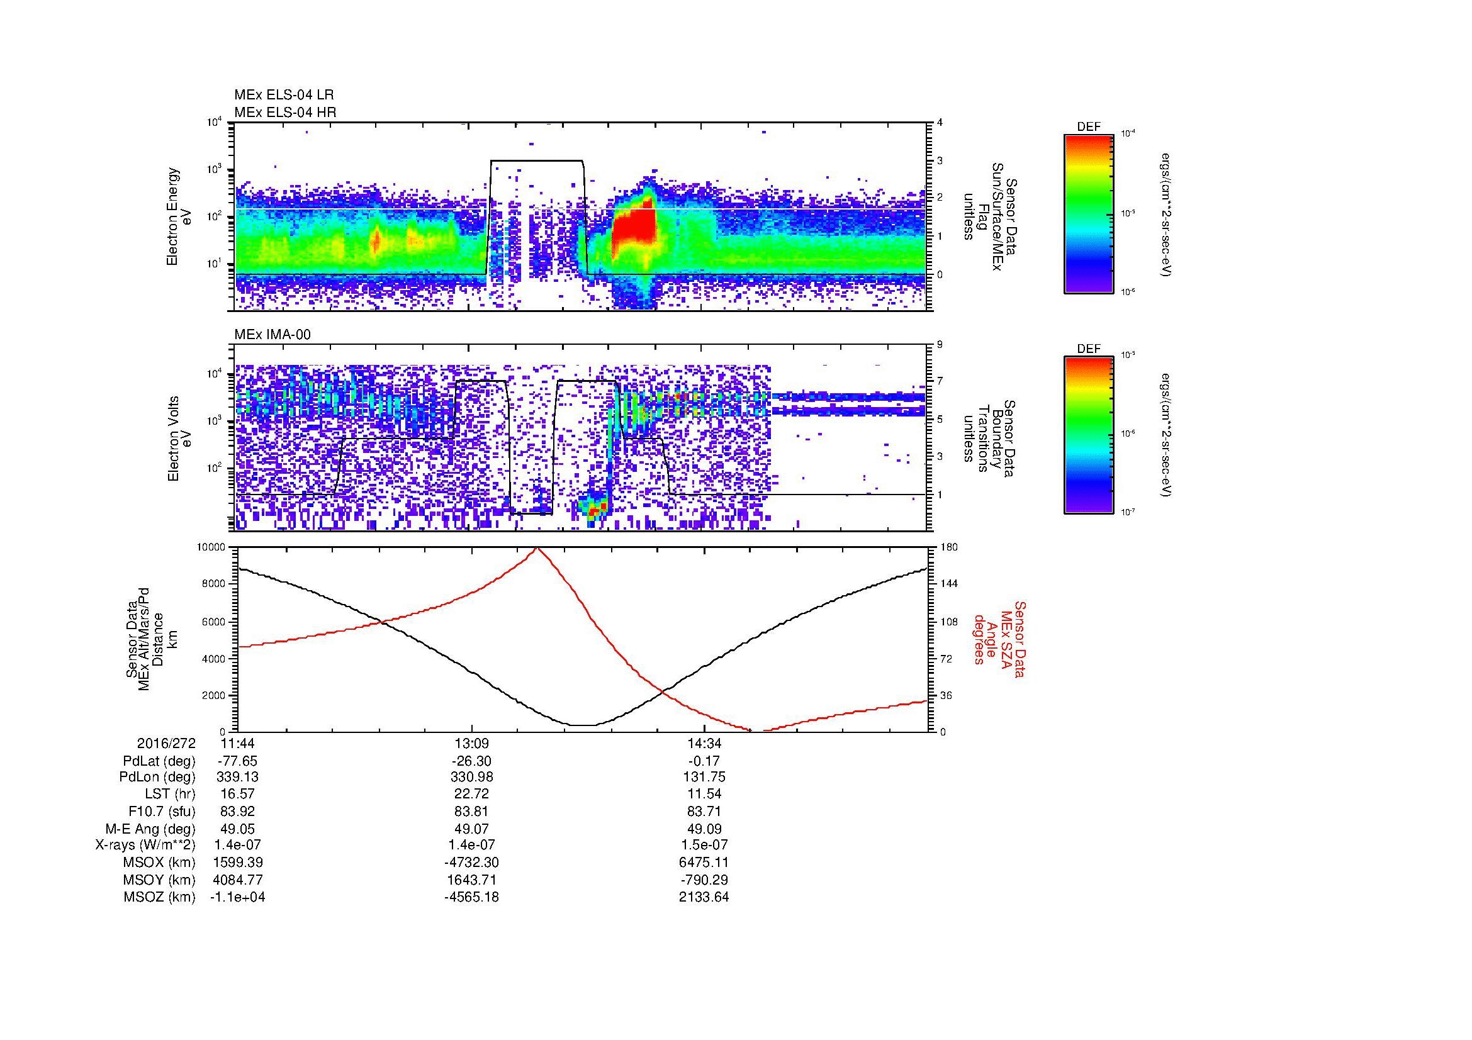
Task: Click the time label '14:34'
Action: click(x=704, y=743)
